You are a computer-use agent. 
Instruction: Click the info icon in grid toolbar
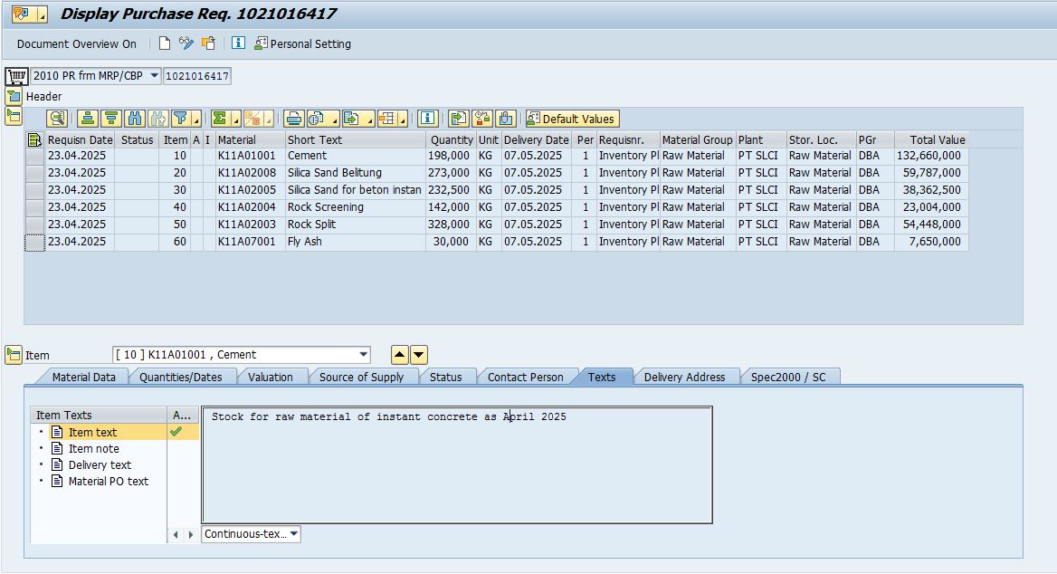pyautogui.click(x=427, y=119)
